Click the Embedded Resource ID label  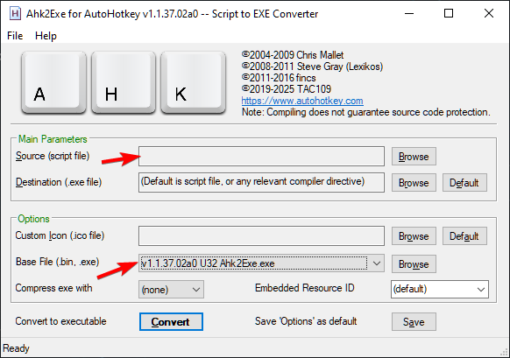click(304, 288)
